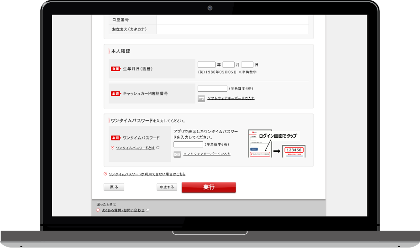Screen dimensions: 420x248
Task: Go back with the 戻る button
Action: [114, 187]
